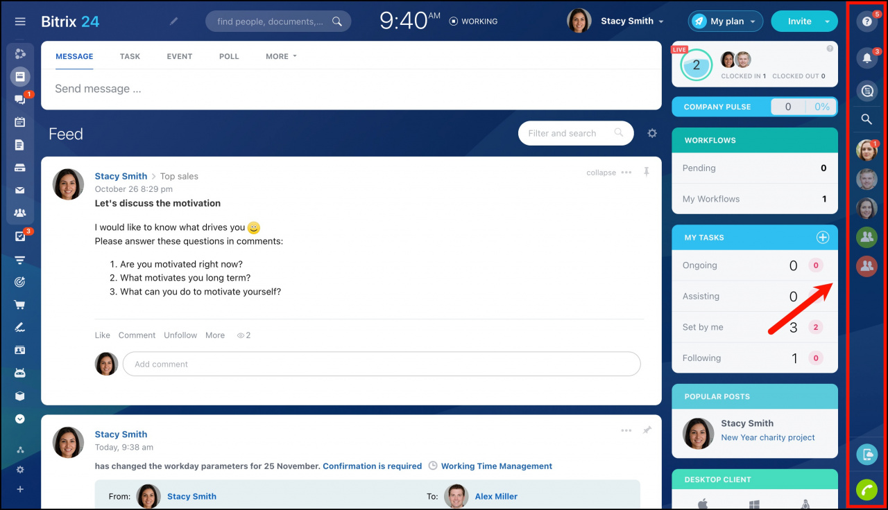Open Tasks checkbox icon with badge 3
The width and height of the screenshot is (888, 510).
click(19, 236)
